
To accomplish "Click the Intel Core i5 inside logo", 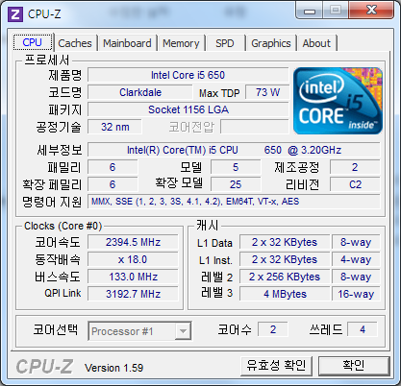I will [x=338, y=101].
